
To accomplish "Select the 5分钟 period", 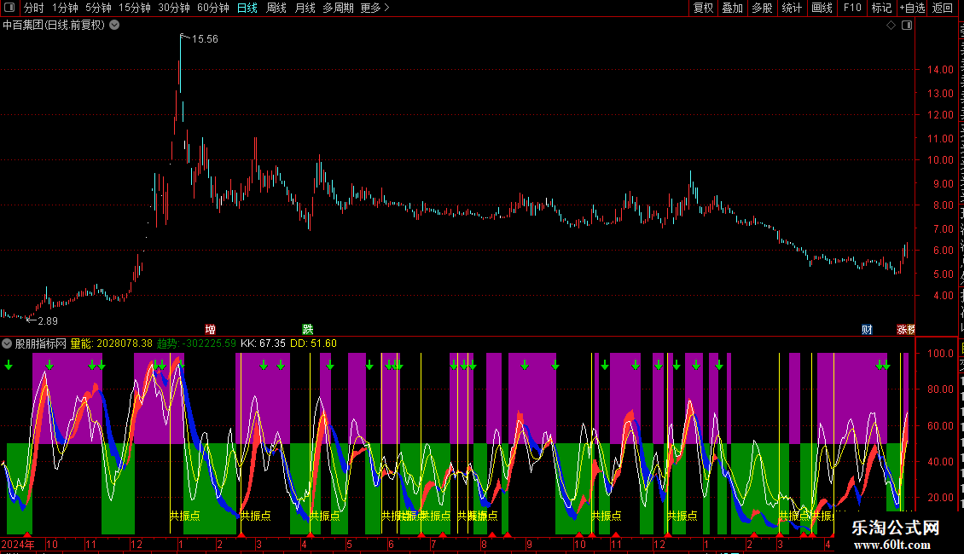I will (x=98, y=8).
